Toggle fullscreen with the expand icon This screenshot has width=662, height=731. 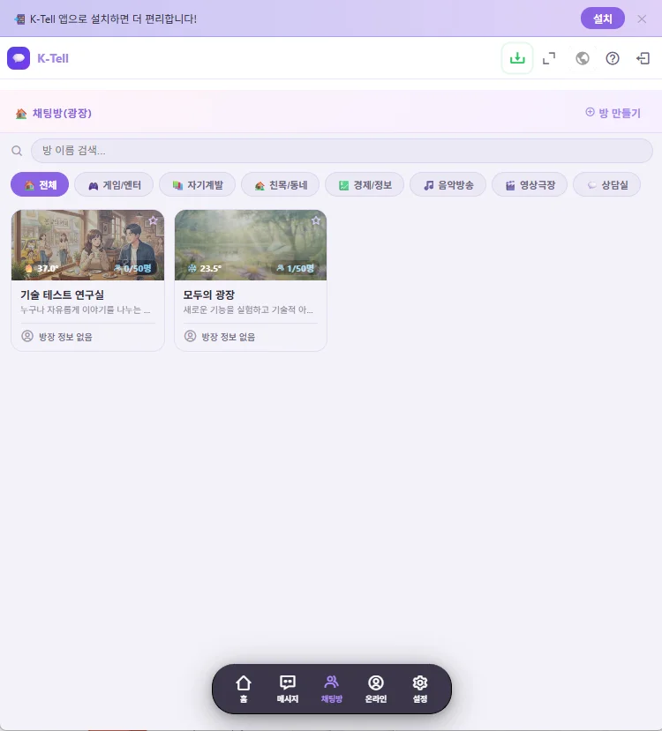(x=549, y=58)
